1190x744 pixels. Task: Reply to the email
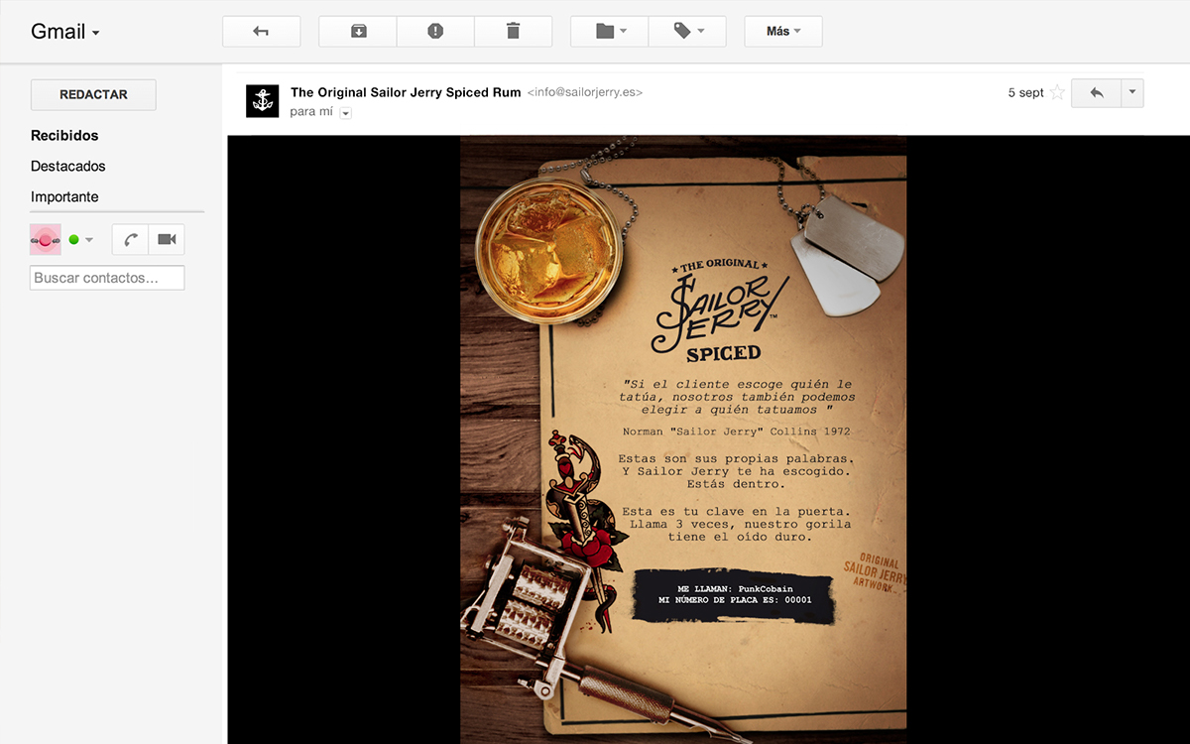coord(1096,92)
